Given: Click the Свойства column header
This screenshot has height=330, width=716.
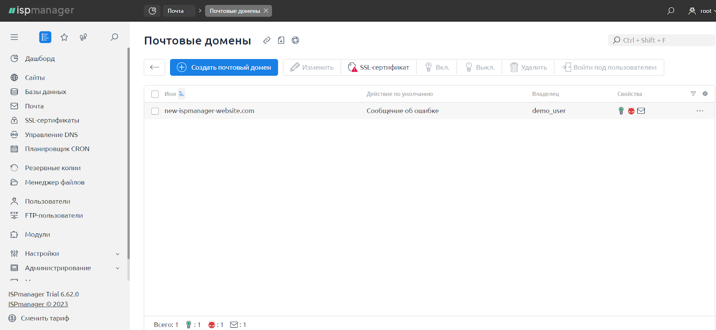Looking at the screenshot, I should [630, 94].
